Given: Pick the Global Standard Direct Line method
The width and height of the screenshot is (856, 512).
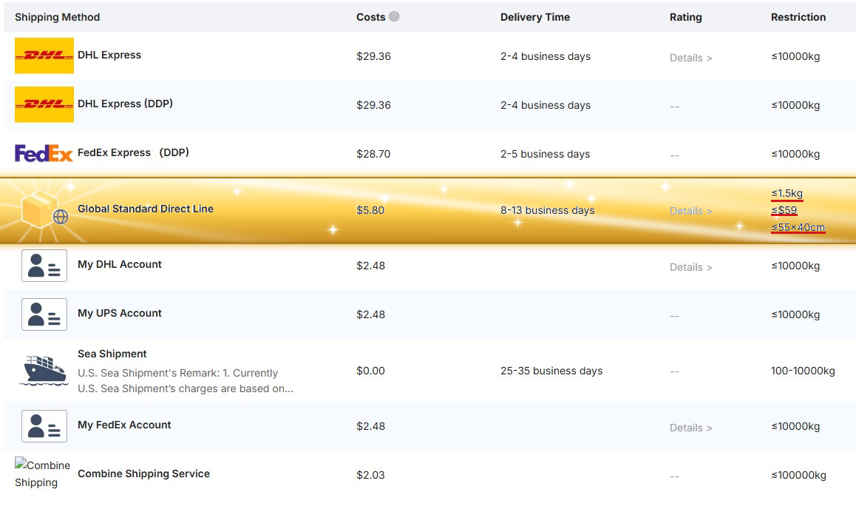Looking at the screenshot, I should (428, 210).
